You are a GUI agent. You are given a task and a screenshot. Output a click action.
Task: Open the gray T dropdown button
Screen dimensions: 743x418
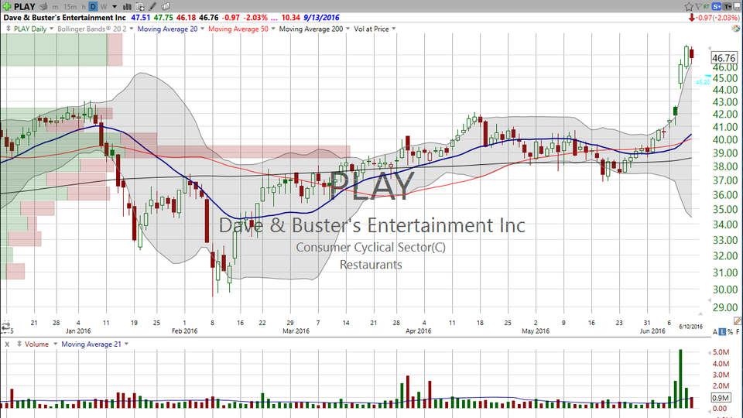click(727, 7)
